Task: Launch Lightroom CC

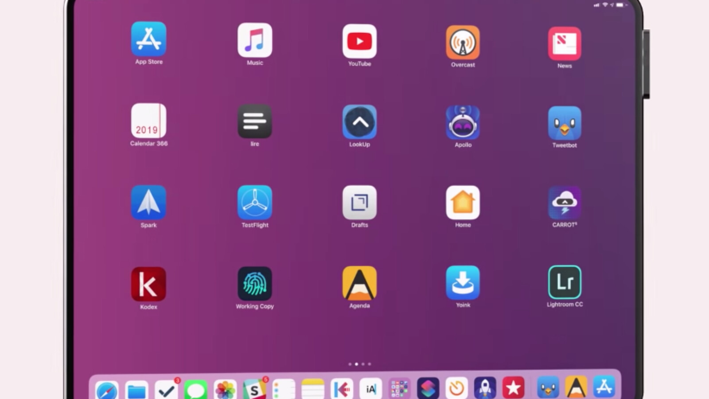Action: pos(564,282)
